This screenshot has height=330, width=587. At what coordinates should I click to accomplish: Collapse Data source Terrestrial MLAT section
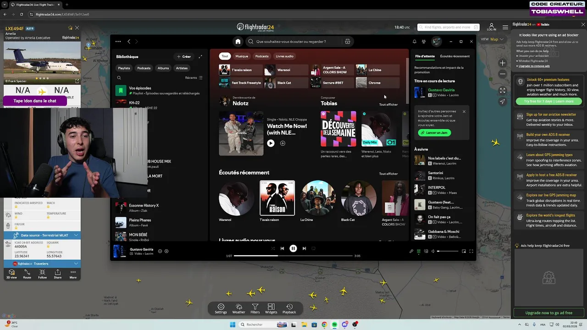(42, 235)
